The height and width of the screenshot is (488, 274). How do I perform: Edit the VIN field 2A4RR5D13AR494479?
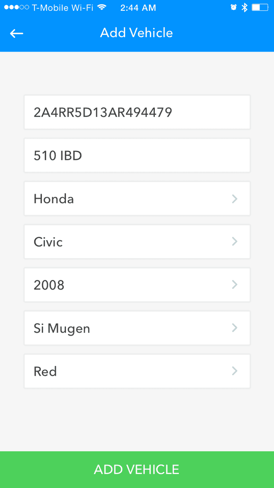(x=137, y=112)
